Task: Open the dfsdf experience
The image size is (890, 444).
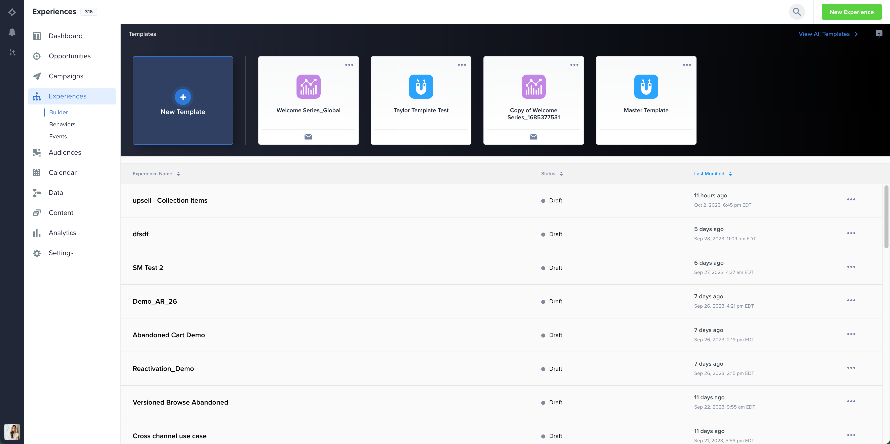Action: [x=141, y=234]
